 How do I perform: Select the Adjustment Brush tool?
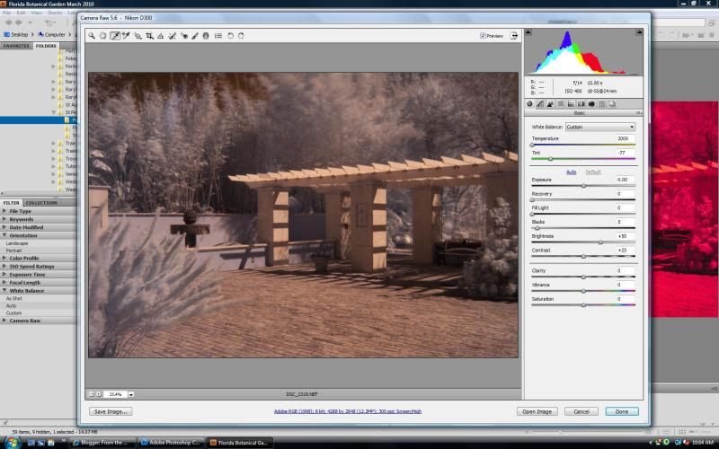[x=195, y=35]
